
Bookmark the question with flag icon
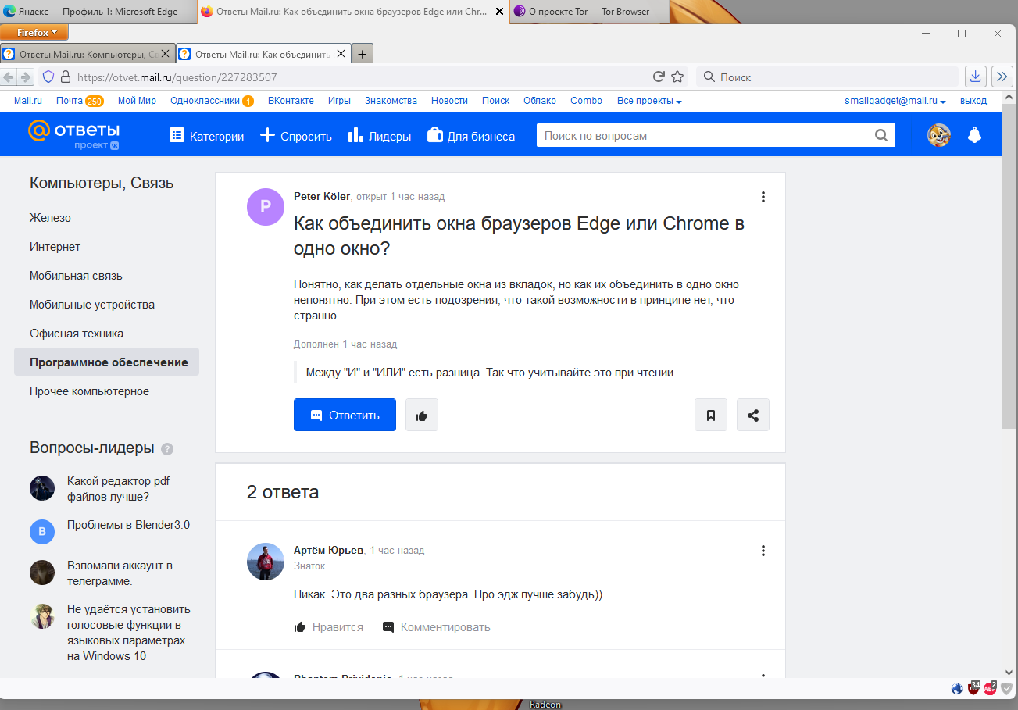(711, 415)
